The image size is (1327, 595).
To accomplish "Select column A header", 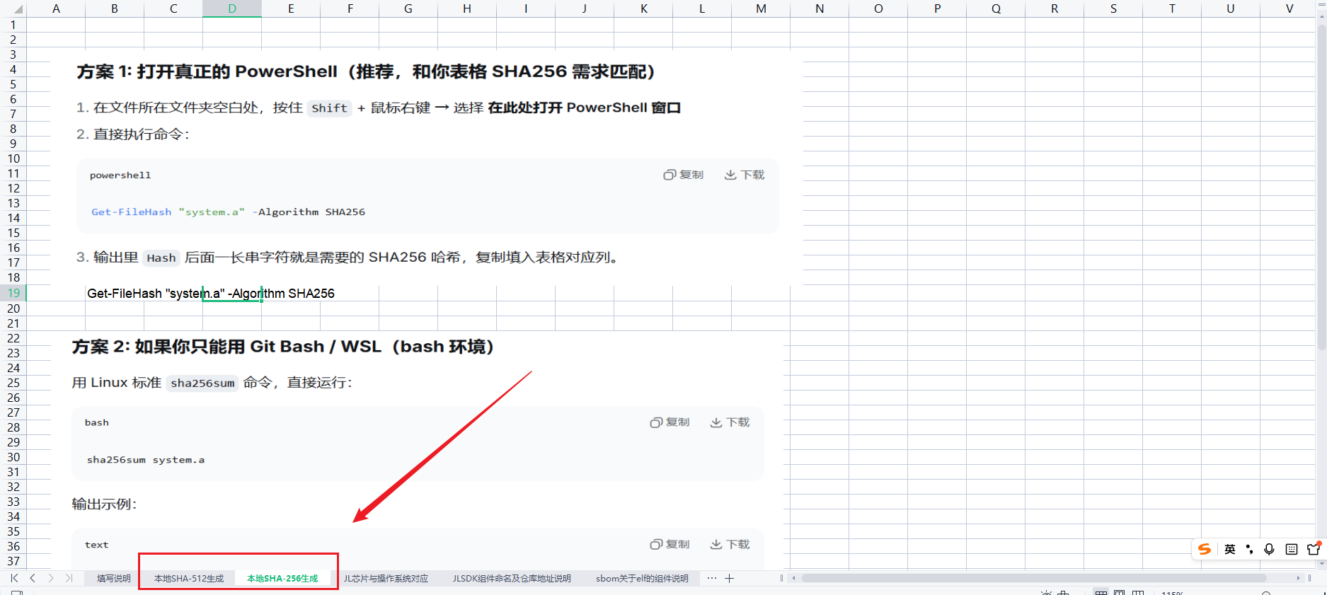I will point(56,8).
